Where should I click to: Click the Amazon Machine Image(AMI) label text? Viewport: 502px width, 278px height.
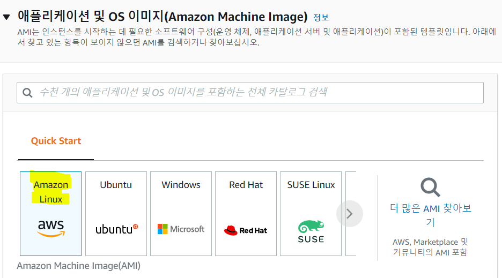(78, 266)
